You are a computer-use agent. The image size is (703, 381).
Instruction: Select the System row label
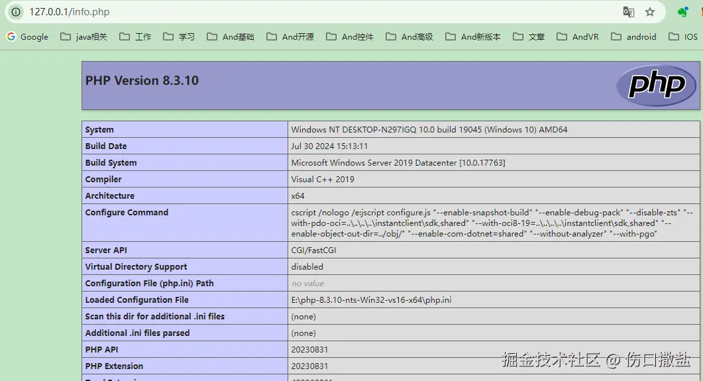pos(99,130)
